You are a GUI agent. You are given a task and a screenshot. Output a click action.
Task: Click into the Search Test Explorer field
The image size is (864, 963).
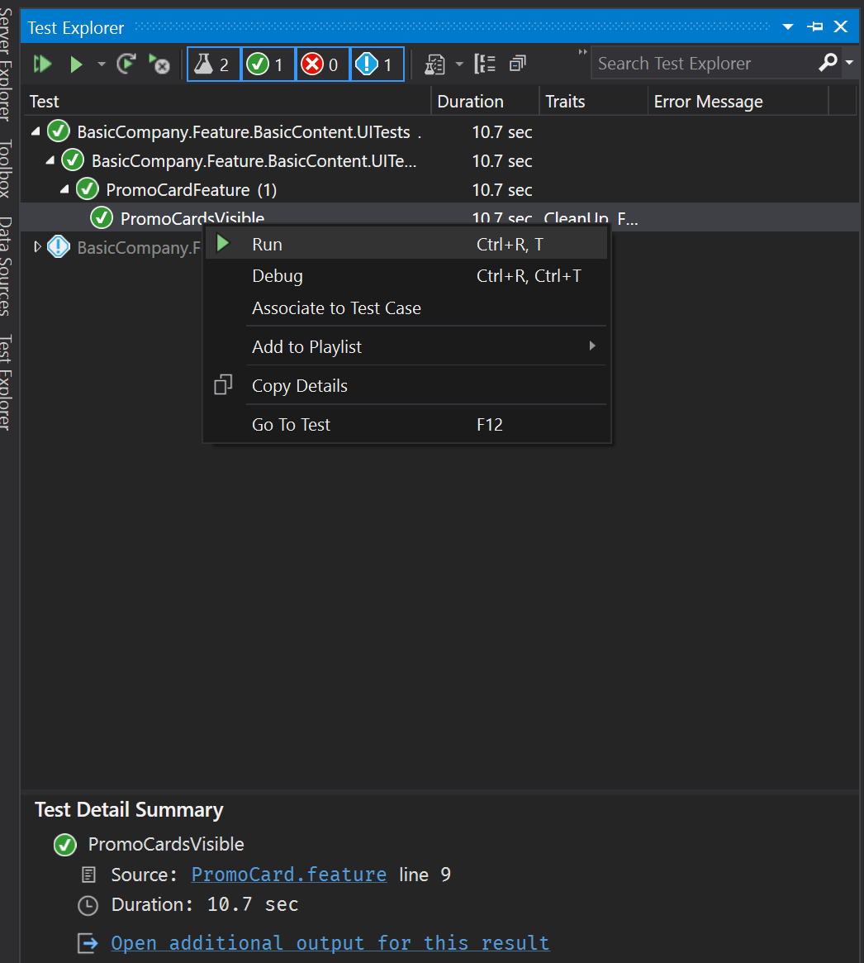[x=702, y=64]
